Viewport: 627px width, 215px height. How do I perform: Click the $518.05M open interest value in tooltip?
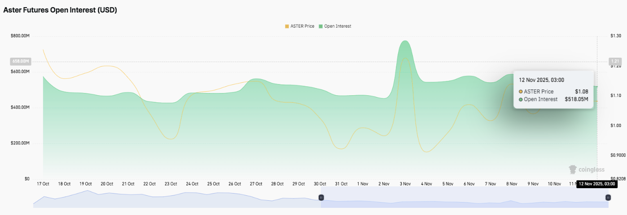point(576,99)
